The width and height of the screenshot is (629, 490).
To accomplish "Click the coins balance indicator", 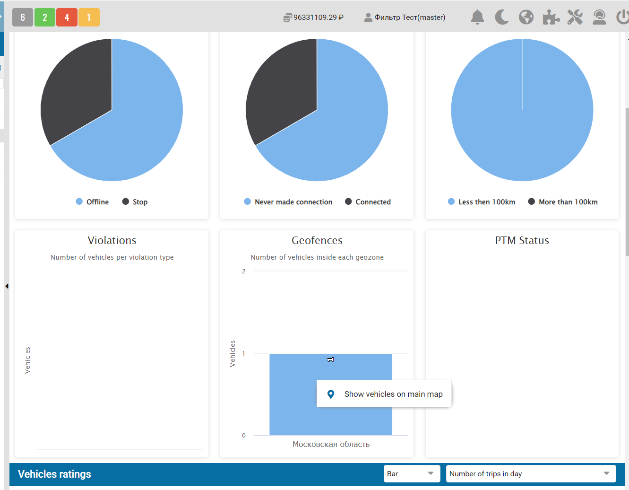I will [x=313, y=17].
